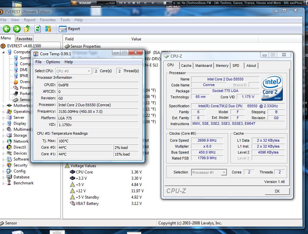Click the Core Temp title bar icon
Screen dimensions: 308x234
click(36, 54)
